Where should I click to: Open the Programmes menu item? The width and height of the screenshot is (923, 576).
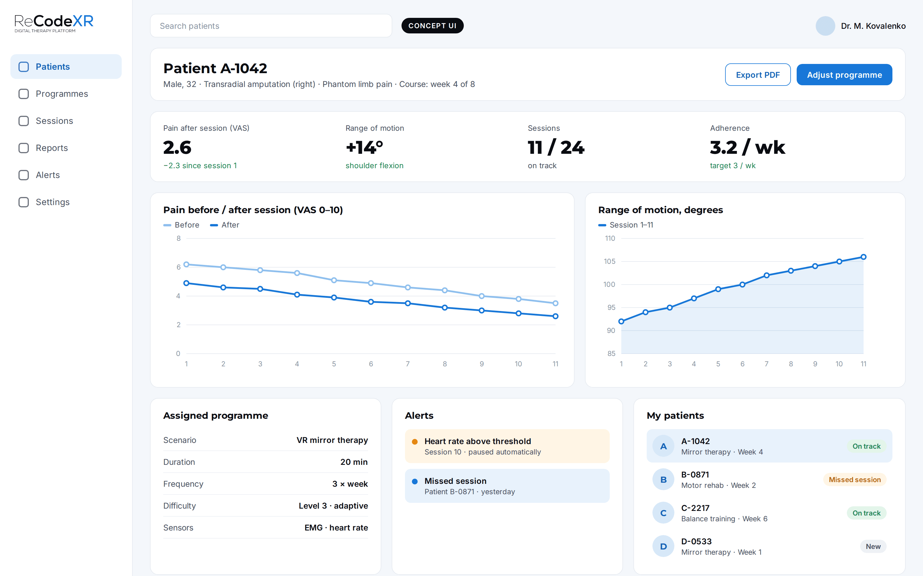[x=66, y=94]
